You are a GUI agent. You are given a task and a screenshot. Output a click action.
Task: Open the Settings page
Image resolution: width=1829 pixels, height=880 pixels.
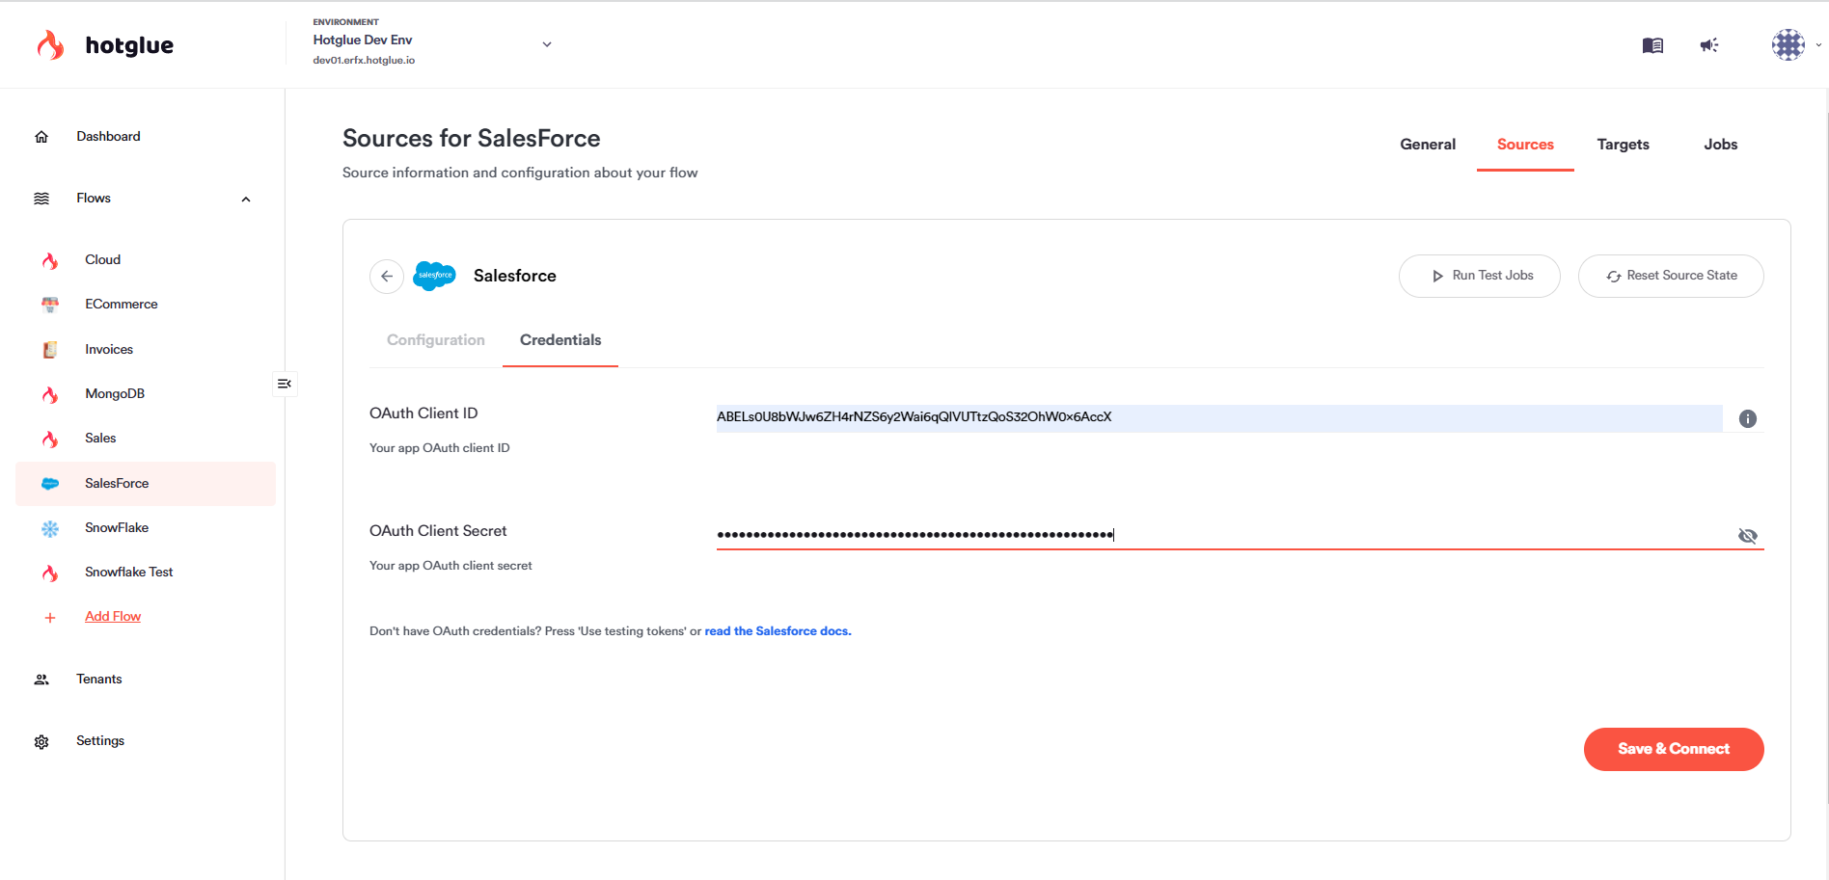tap(100, 741)
